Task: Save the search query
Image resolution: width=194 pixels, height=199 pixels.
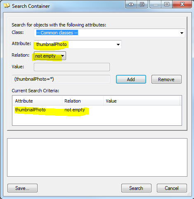Action: click(x=22, y=188)
